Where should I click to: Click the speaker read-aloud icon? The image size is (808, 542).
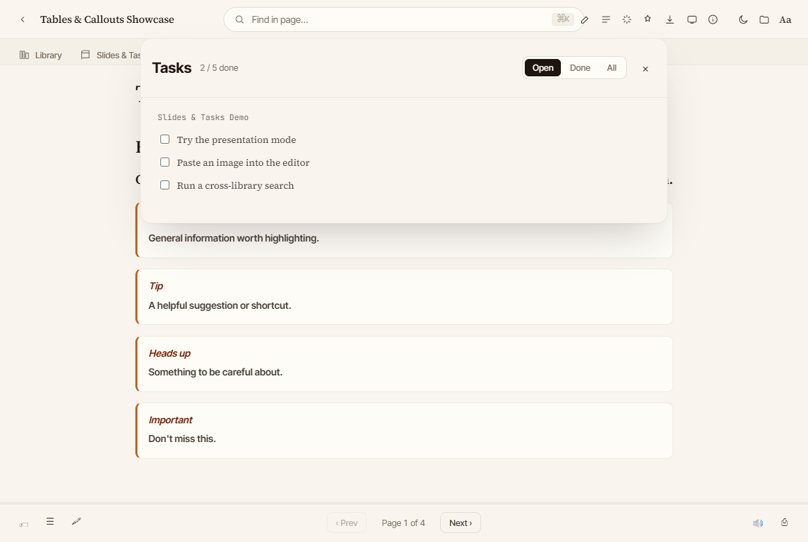(758, 523)
